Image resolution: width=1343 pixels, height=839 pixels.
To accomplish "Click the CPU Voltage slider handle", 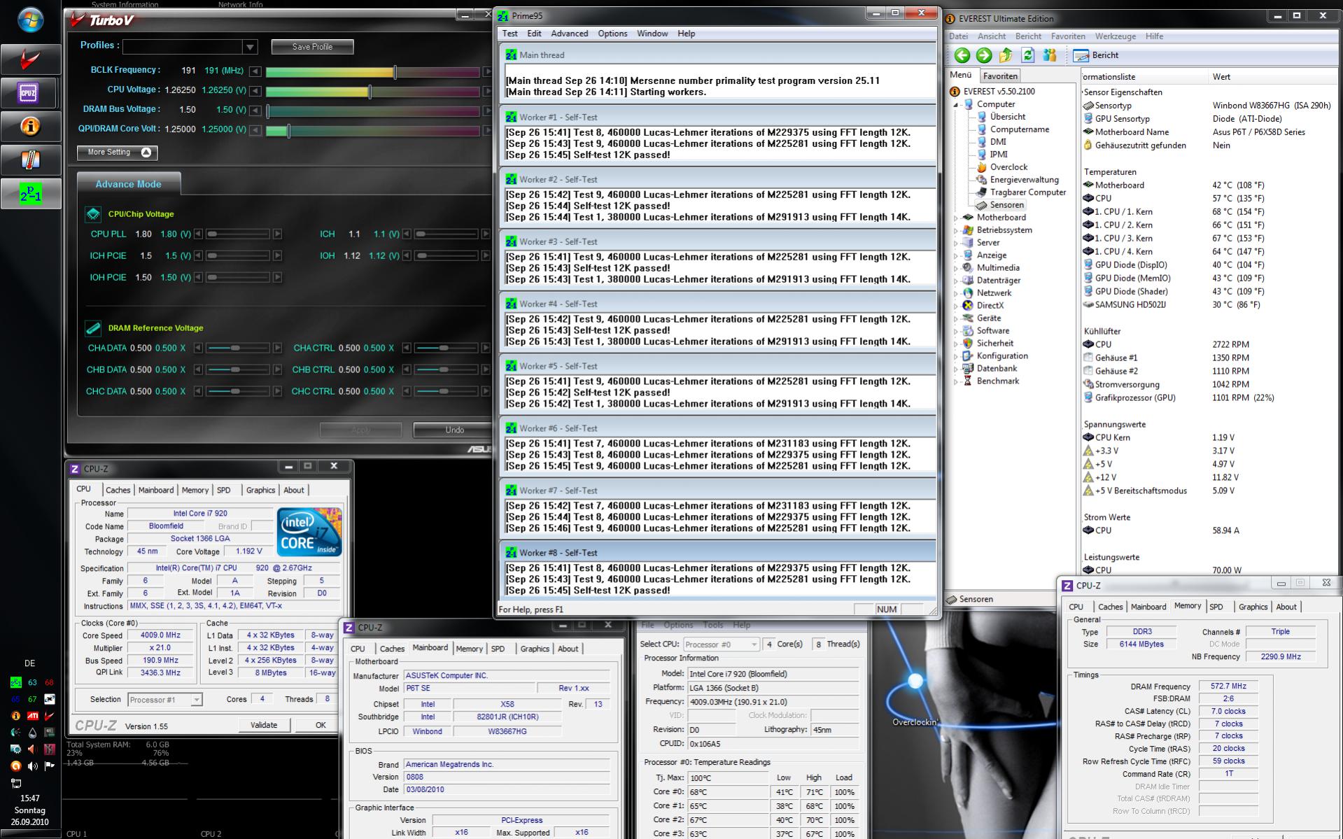I will coord(370,91).
